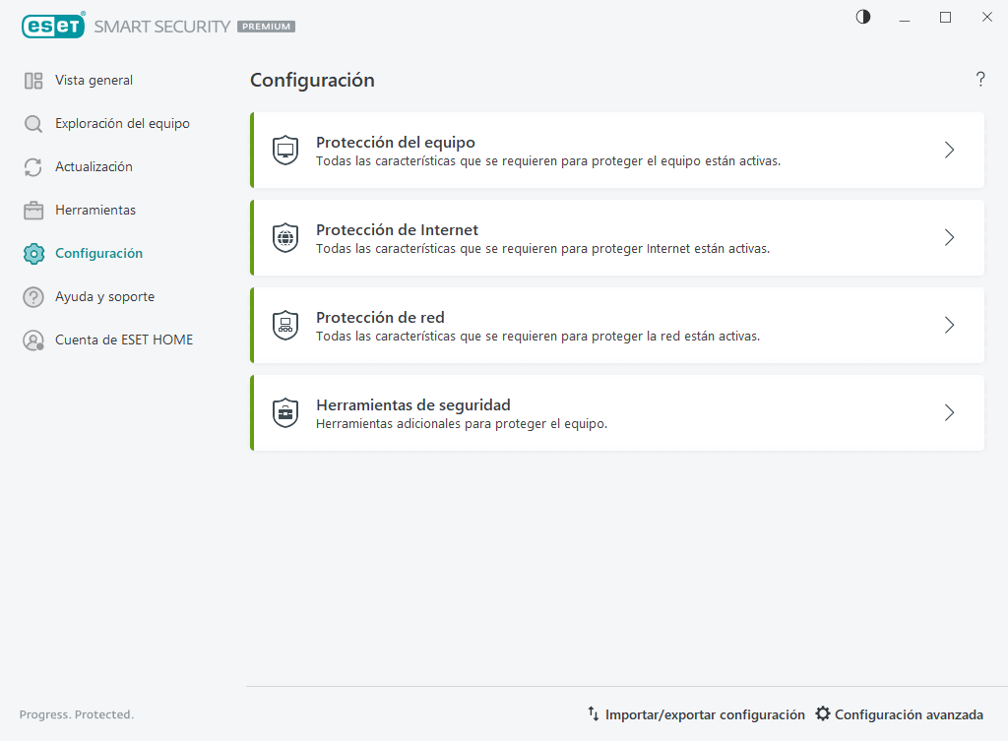Viewport: 1008px width, 741px height.
Task: Click the Vista general sidebar icon
Action: coord(33,81)
